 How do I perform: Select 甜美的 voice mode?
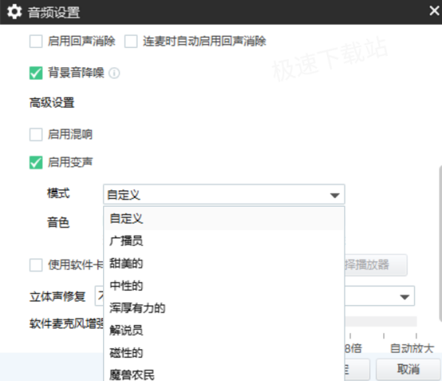coord(224,263)
